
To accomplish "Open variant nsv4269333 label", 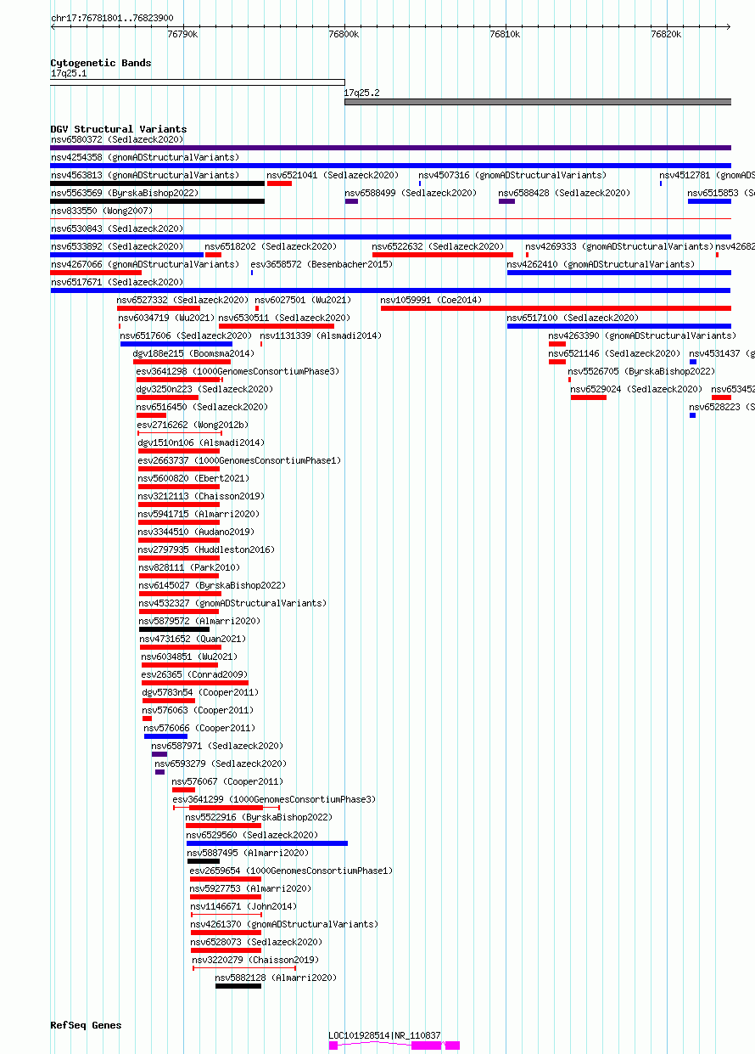I will [x=619, y=246].
